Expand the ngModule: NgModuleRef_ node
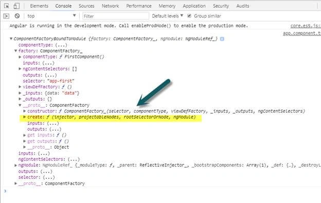This screenshot has height=203, width=321. click(x=15, y=165)
